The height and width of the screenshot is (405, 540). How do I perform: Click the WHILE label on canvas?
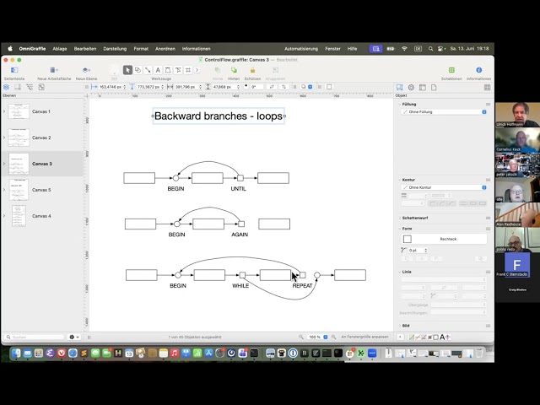240,286
